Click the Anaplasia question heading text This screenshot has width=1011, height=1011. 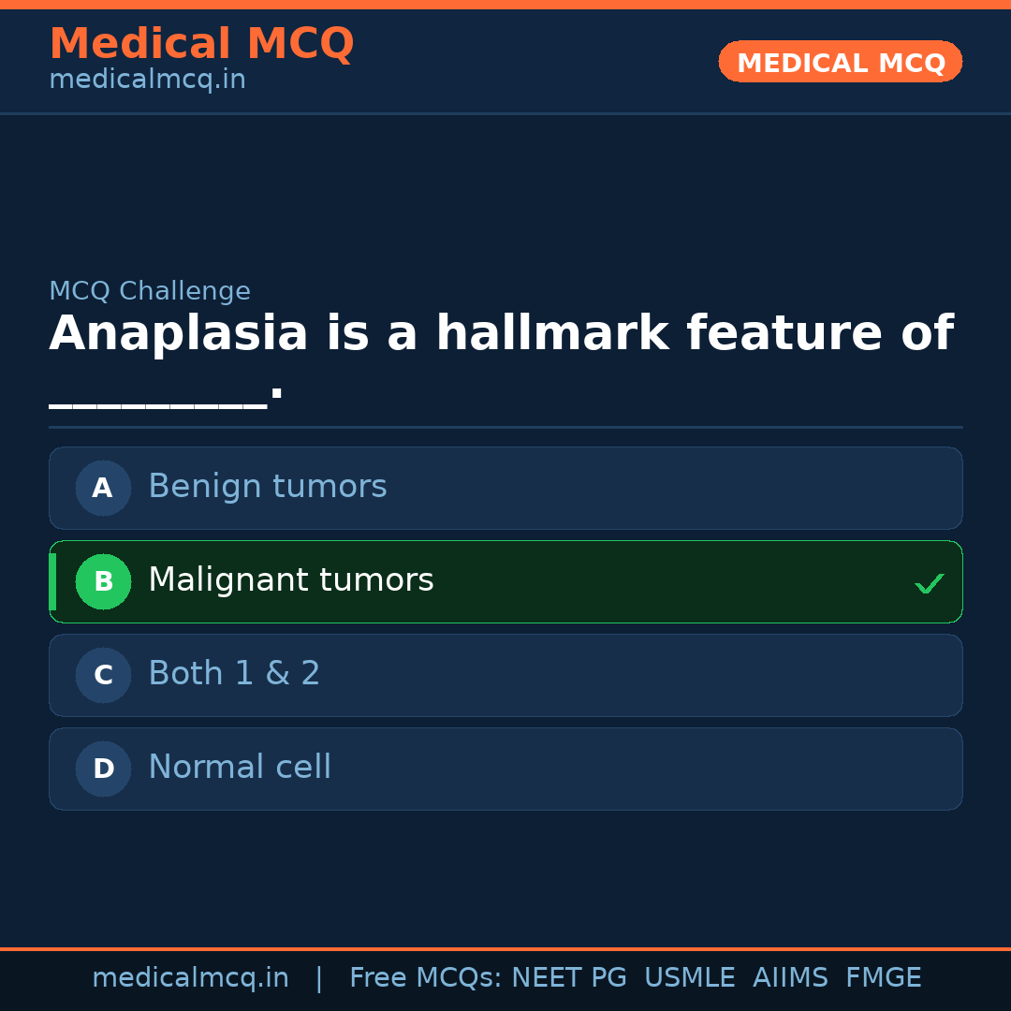(501, 334)
